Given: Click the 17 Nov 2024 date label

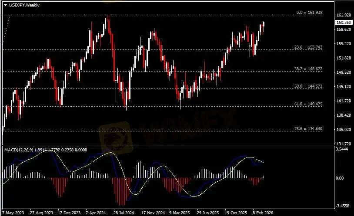Looking at the screenshot, I should pos(153,213).
